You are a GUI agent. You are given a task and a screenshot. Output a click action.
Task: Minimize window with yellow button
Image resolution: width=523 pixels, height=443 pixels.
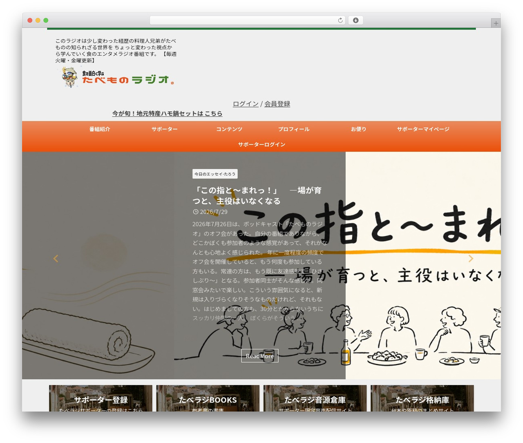pyautogui.click(x=38, y=20)
